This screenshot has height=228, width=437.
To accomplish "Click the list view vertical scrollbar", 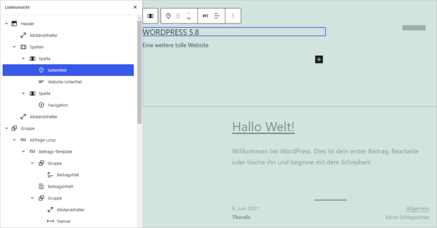I will click(139, 72).
